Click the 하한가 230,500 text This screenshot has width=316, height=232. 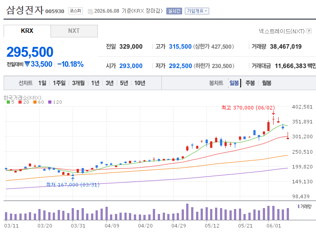tap(214, 66)
